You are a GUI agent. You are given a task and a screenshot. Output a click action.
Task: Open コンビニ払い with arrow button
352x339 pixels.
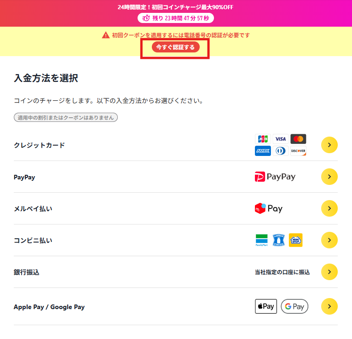pyautogui.click(x=329, y=240)
